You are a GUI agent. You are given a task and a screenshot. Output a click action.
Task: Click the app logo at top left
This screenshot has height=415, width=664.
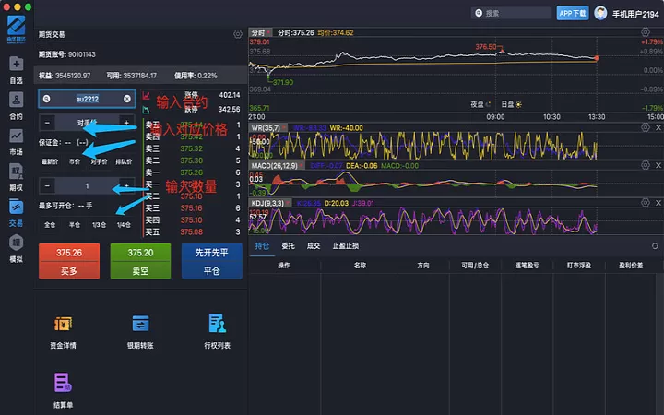(16, 29)
